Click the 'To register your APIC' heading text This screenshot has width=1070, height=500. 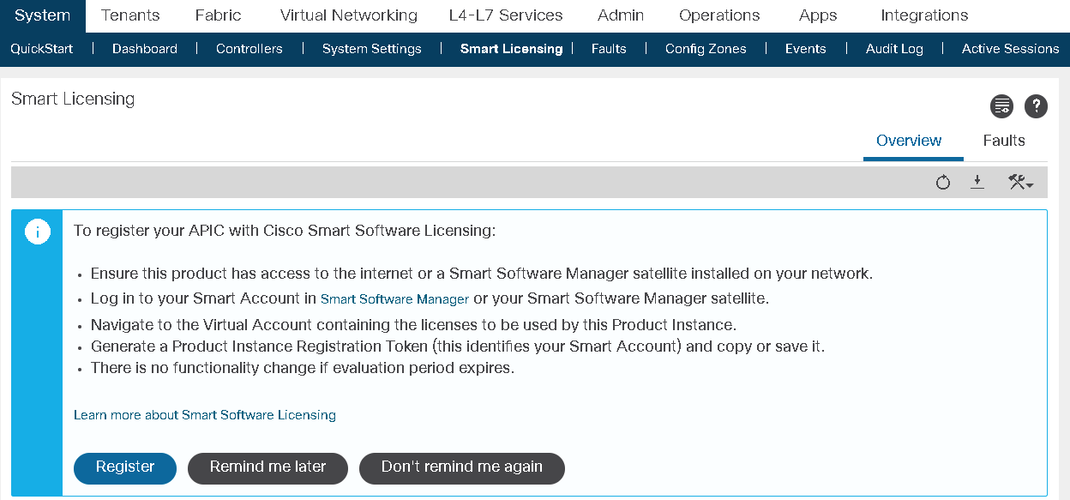click(285, 231)
